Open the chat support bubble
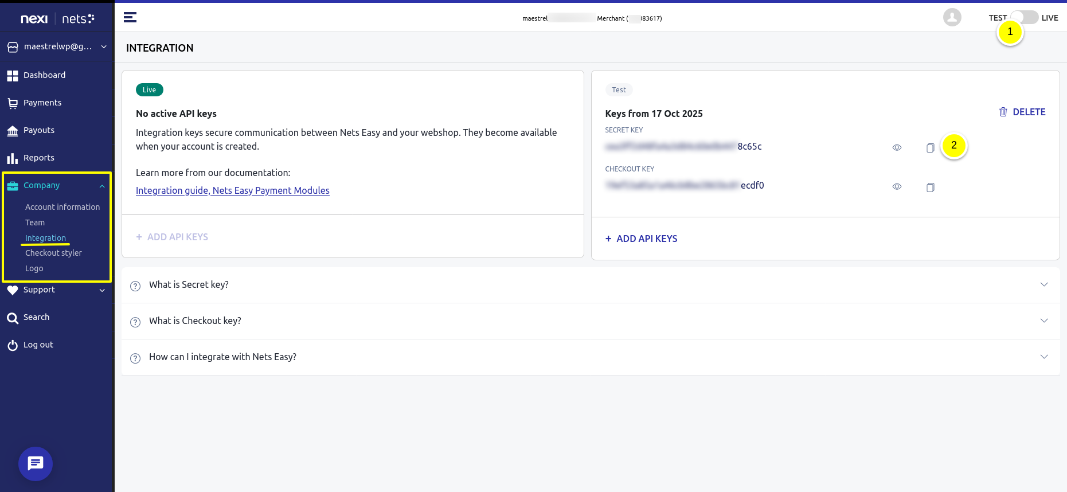Image resolution: width=1067 pixels, height=492 pixels. coord(36,463)
